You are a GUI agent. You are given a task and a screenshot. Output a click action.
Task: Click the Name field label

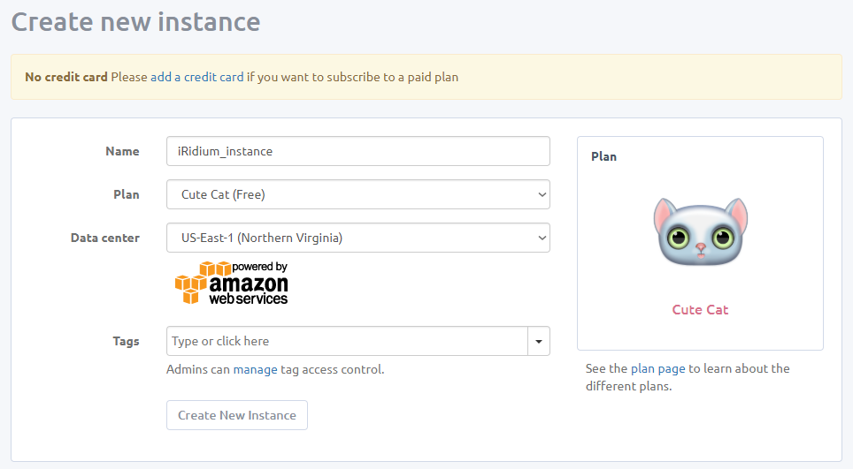[122, 151]
